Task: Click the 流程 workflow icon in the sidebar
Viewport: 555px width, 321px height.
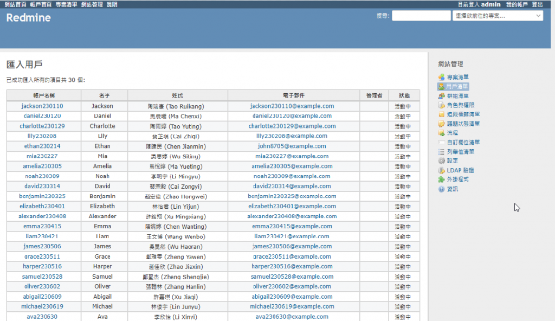Action: click(x=441, y=133)
